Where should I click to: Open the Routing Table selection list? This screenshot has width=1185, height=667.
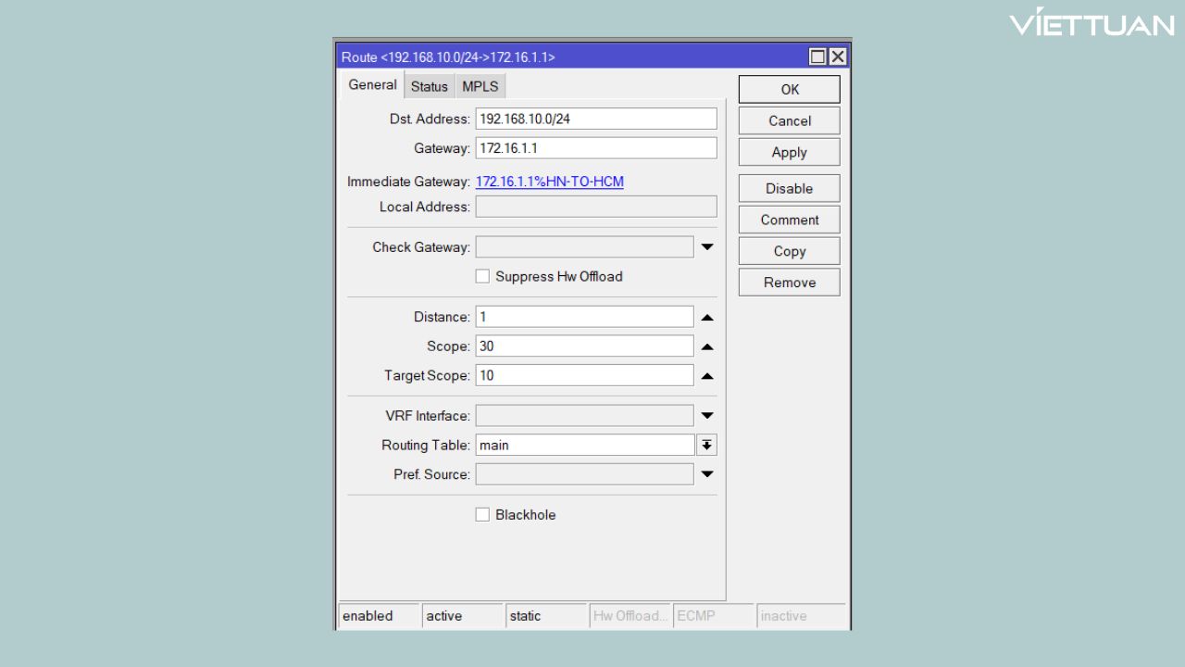click(x=705, y=445)
